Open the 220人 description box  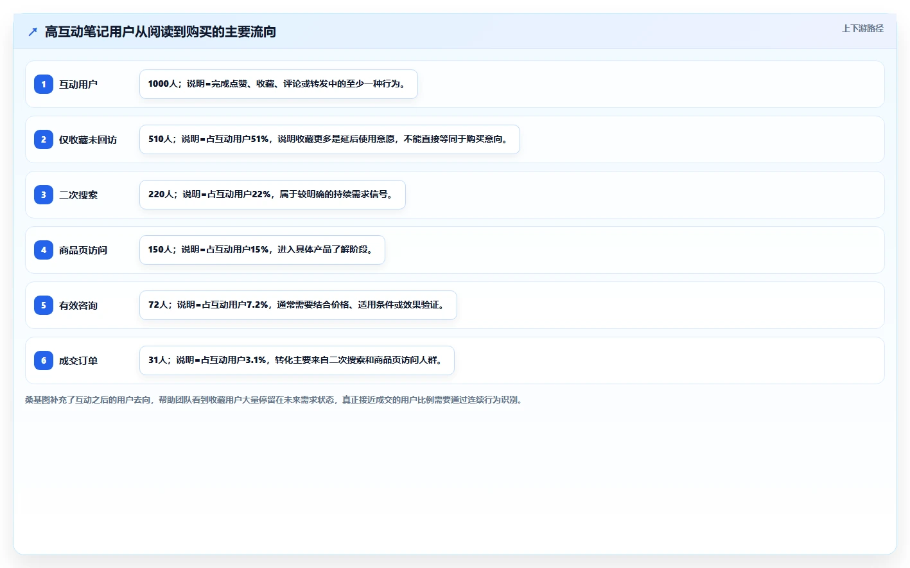point(272,195)
